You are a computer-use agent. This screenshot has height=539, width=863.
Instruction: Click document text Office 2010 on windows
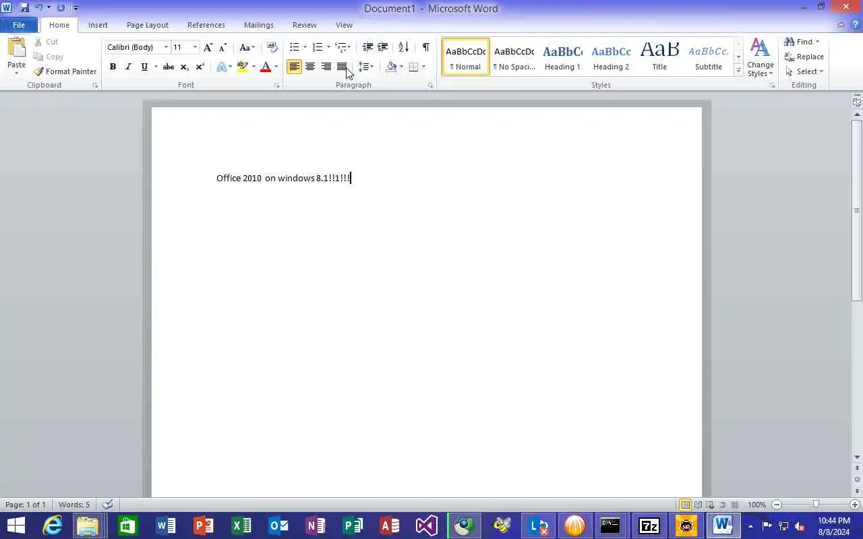266,178
